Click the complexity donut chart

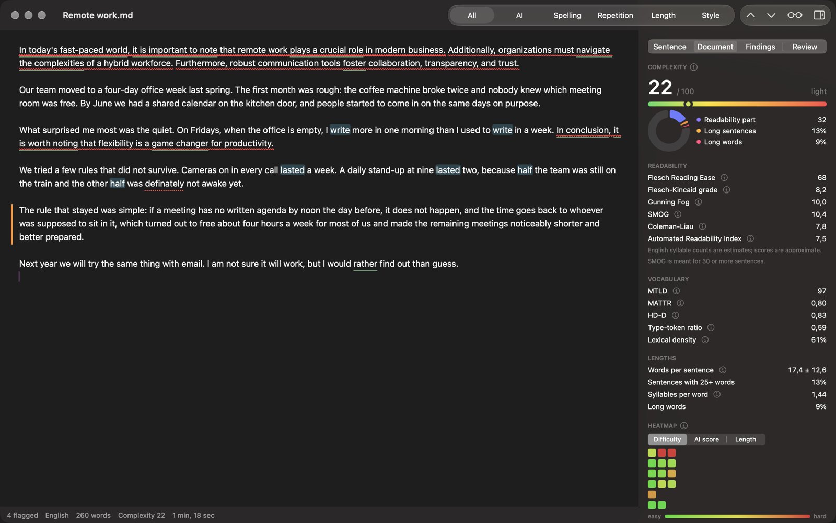(669, 131)
